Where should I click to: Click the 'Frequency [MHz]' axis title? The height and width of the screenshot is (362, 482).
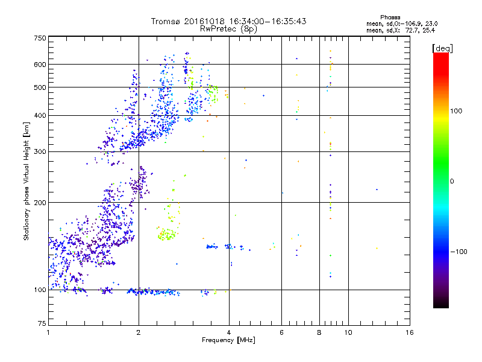[228, 340]
